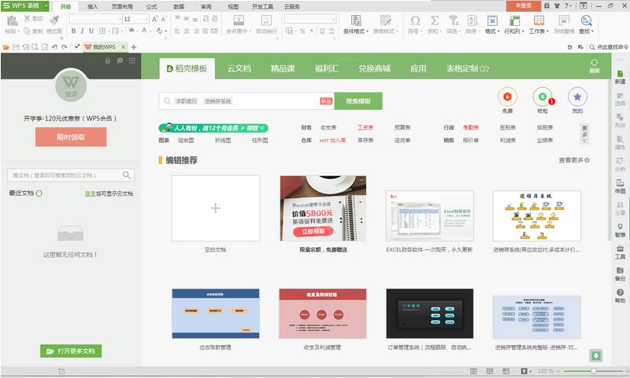Screen dimensions: 630x378
Task: Click the Copy (复制) icon
Action: 27,31
